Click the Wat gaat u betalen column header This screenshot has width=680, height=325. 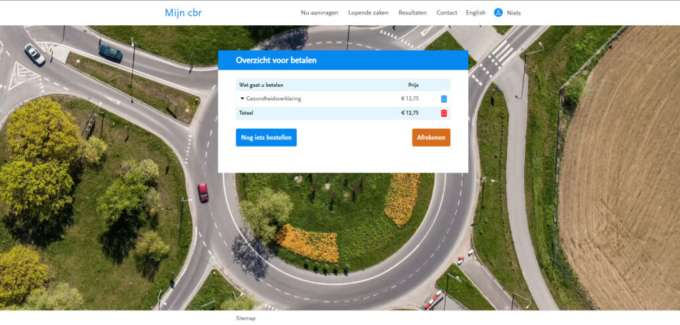coord(261,85)
